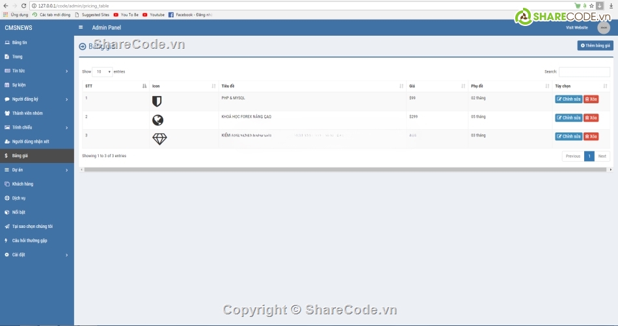Expand the Người đăng ký chevron
The width and height of the screenshot is (618, 326).
click(66, 99)
